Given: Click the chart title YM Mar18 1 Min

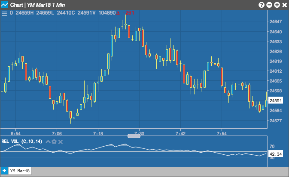Looking at the screenshot, I should pos(46,5).
